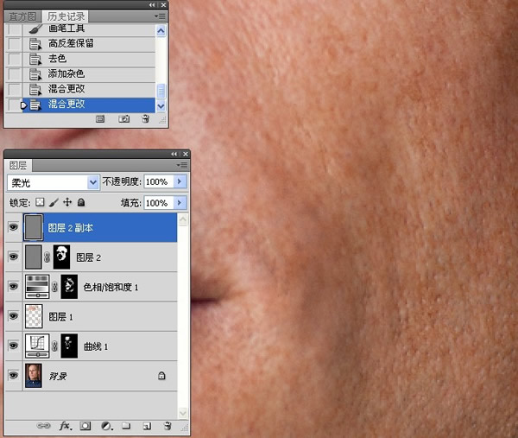
Task: Click the link layers chain icon
Action: pos(43,426)
